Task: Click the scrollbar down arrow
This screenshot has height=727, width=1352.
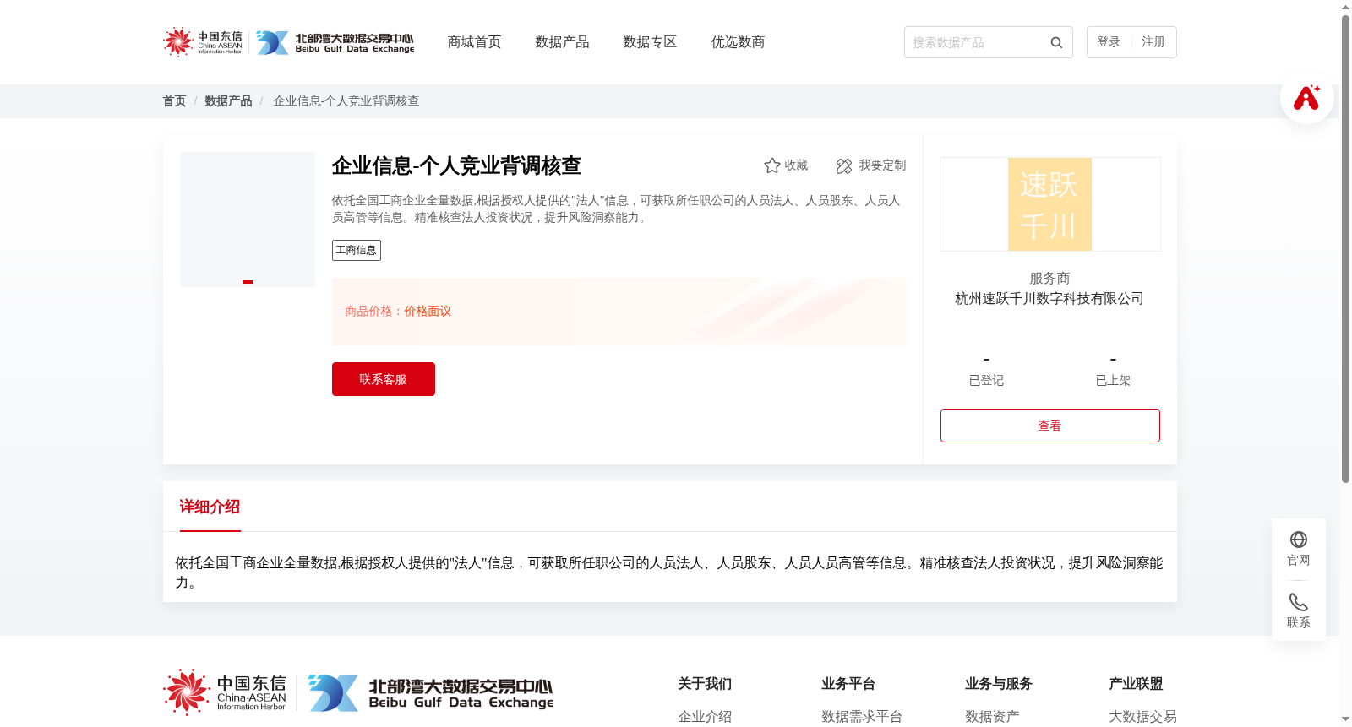Action: coord(1345,719)
